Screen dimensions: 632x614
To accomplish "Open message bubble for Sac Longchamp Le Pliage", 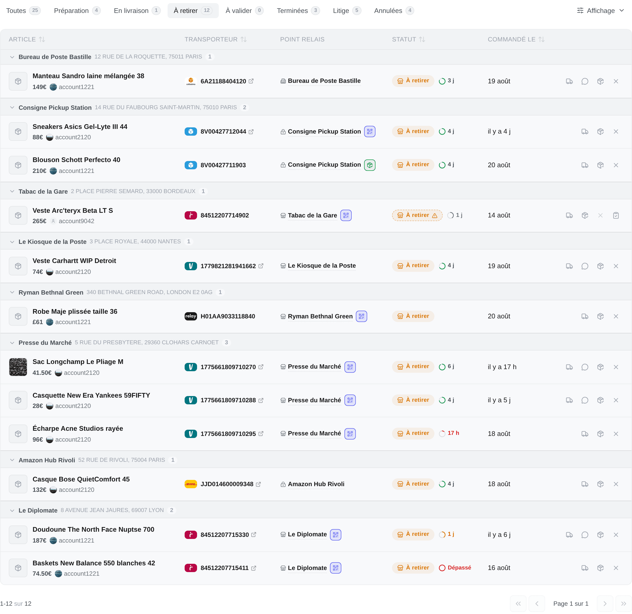I will click(585, 367).
